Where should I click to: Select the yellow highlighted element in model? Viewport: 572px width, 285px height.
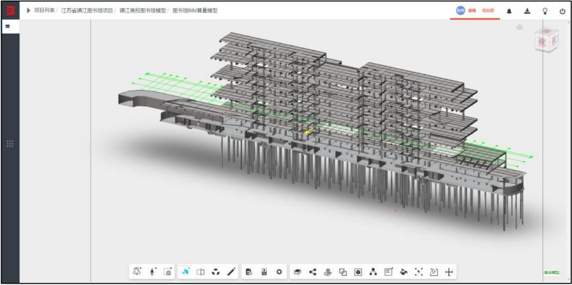[x=309, y=130]
